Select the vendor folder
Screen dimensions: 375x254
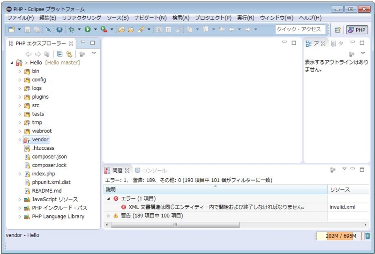click(x=40, y=140)
